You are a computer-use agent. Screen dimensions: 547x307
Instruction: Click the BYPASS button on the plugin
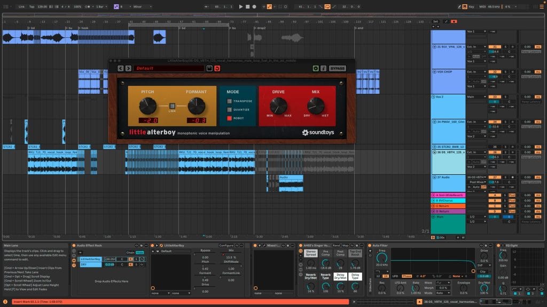click(x=337, y=68)
